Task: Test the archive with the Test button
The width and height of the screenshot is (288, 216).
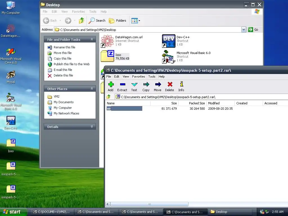Action: [x=134, y=87]
